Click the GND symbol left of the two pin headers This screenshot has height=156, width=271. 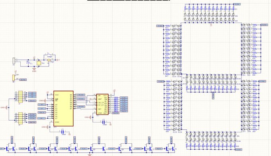pos(6,107)
